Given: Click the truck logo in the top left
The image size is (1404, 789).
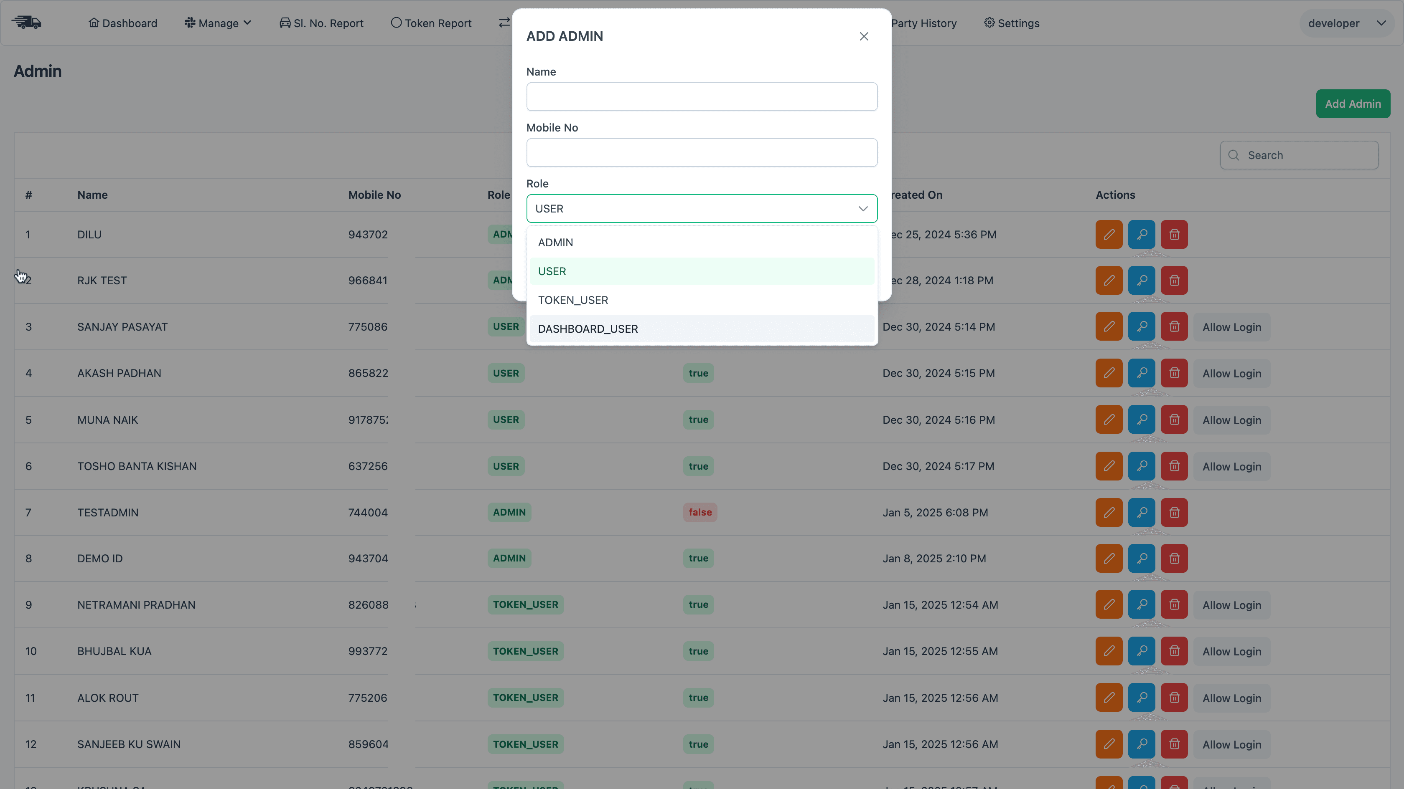Looking at the screenshot, I should pos(27,22).
